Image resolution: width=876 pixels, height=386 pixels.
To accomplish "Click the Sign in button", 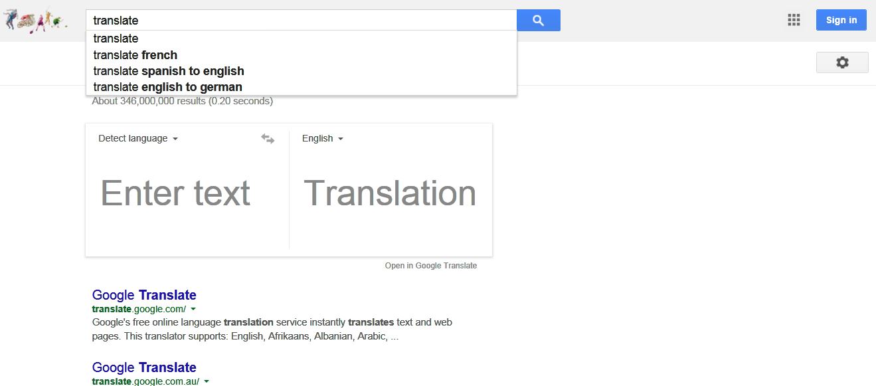I will tap(841, 20).
